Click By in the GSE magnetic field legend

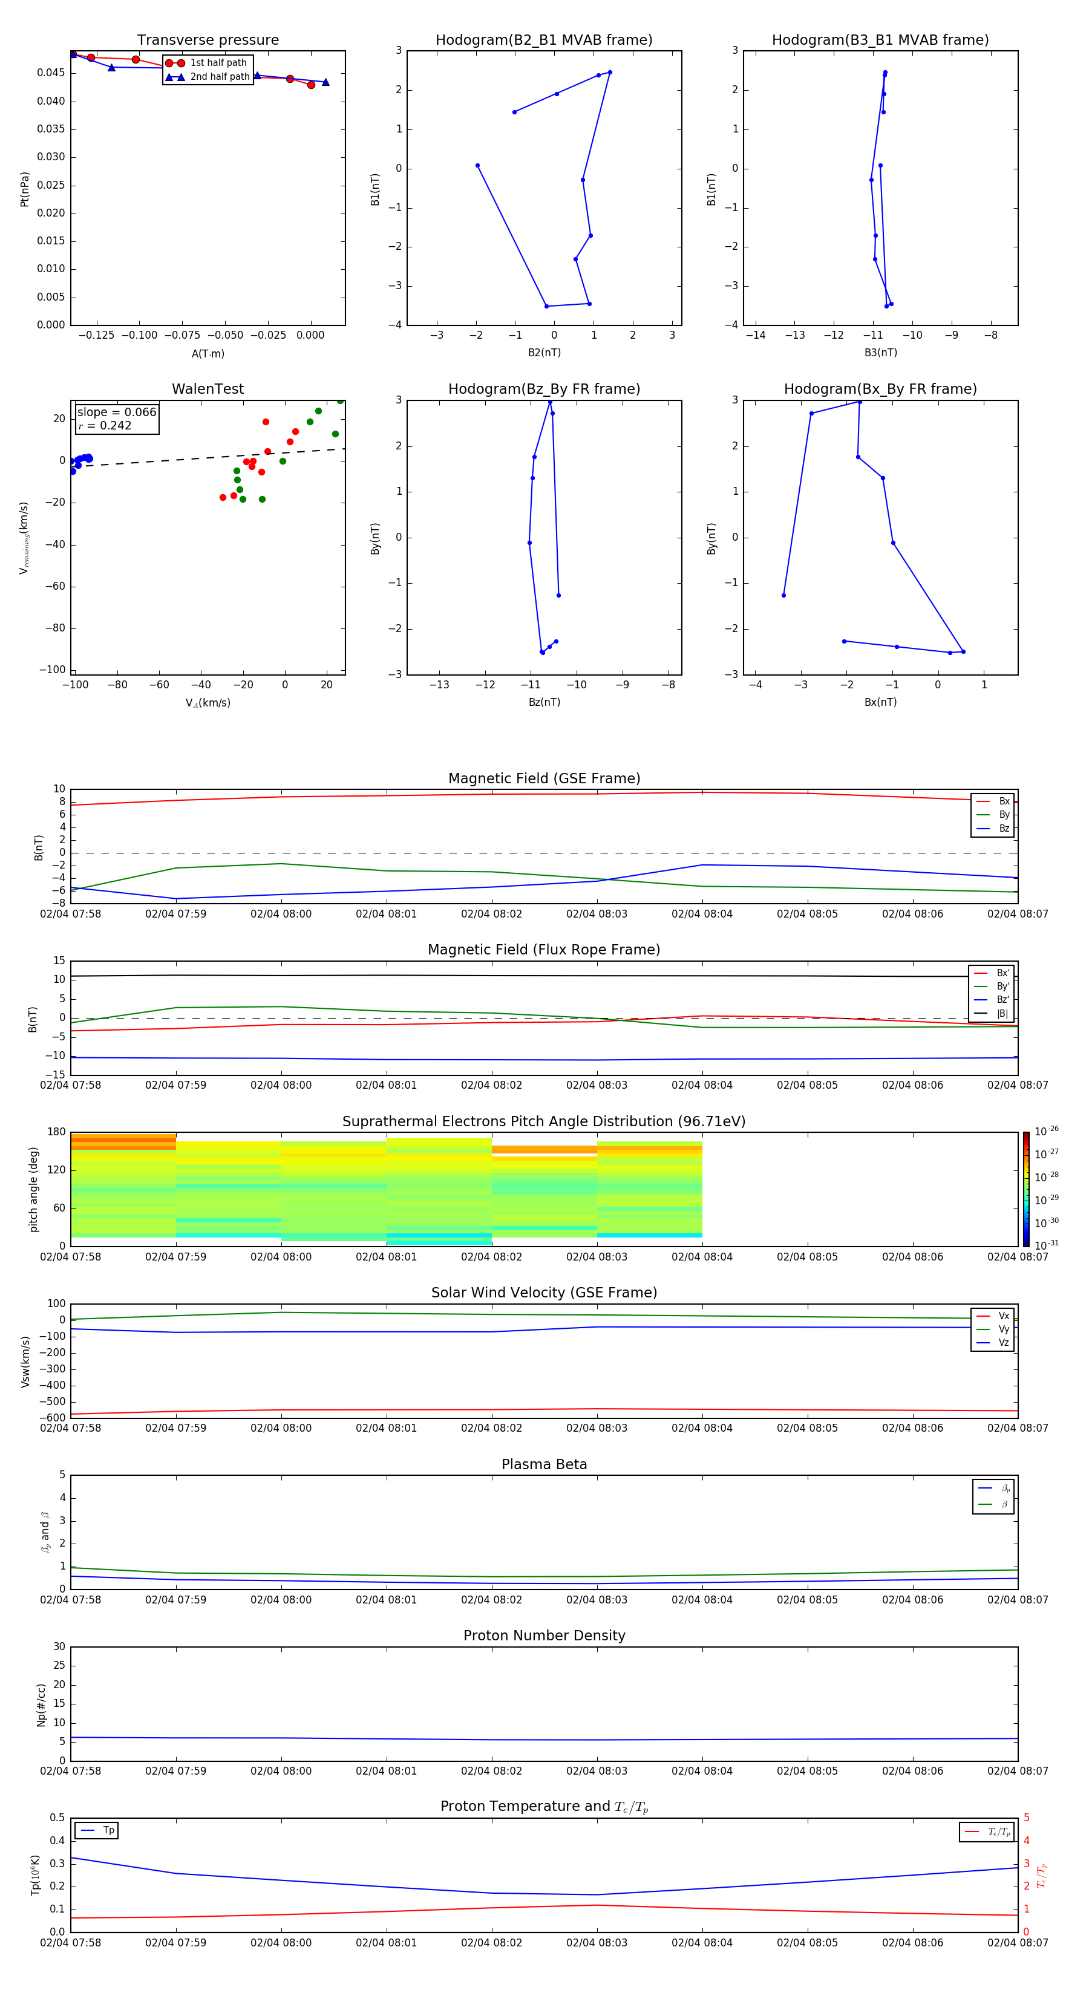coord(993,814)
